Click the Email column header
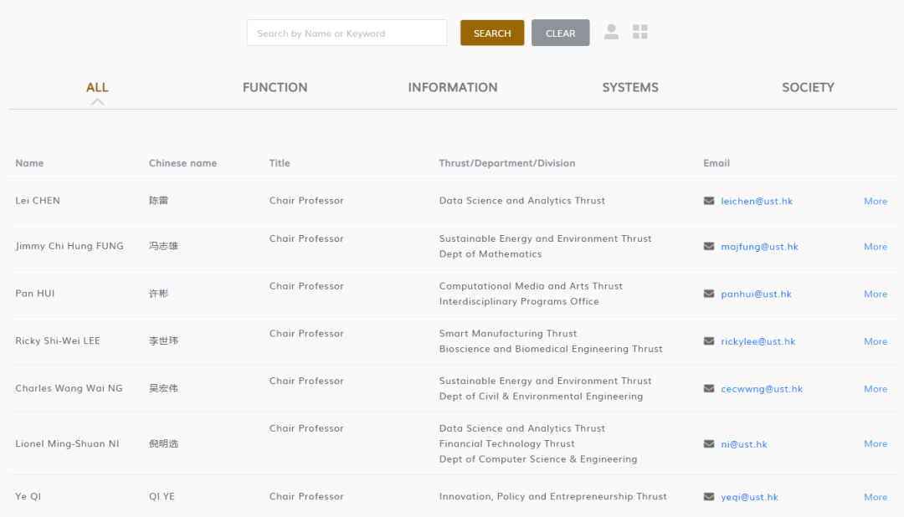This screenshot has height=517, width=904. (716, 162)
